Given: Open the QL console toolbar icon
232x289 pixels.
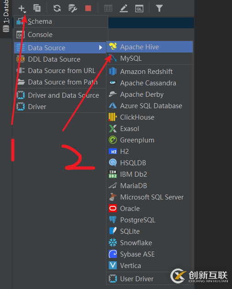Looking at the screenshot, I should click(139, 9).
